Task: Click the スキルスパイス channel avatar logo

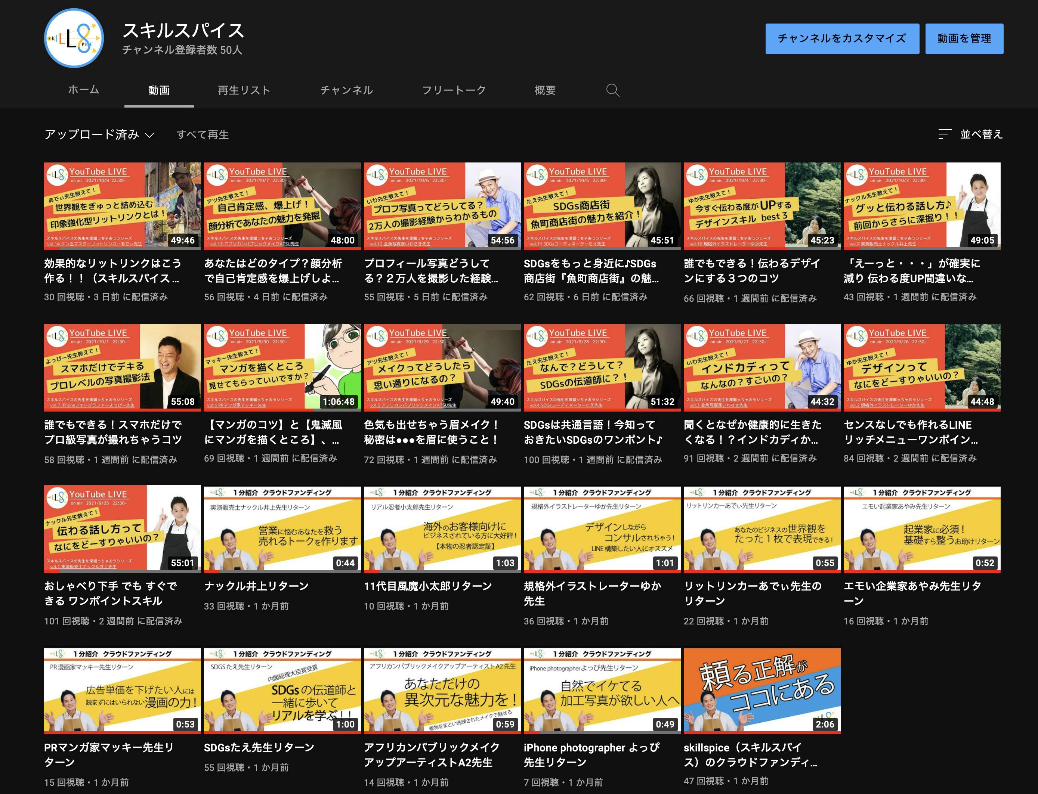Action: tap(74, 39)
